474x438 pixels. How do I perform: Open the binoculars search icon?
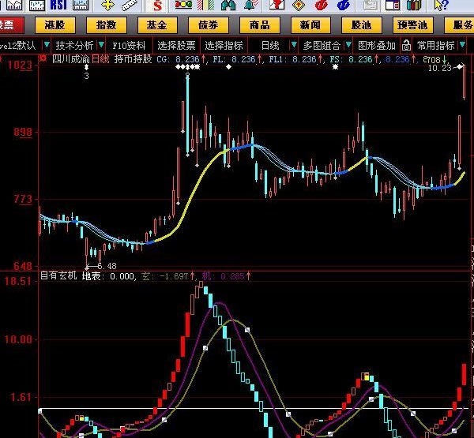[x=228, y=6]
